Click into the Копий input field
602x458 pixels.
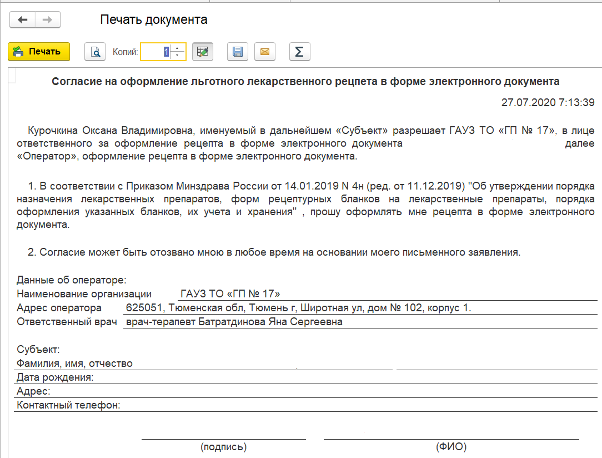(x=155, y=52)
